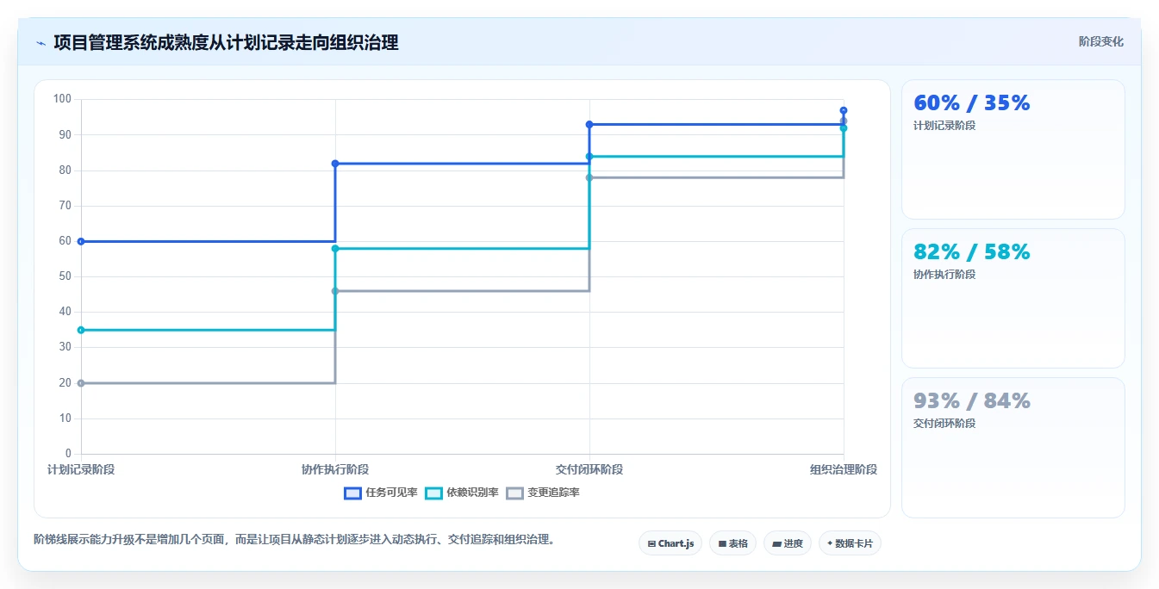The height and width of the screenshot is (589, 1159).
Task: Click the footer description about 阶梯线
Action: [296, 540]
